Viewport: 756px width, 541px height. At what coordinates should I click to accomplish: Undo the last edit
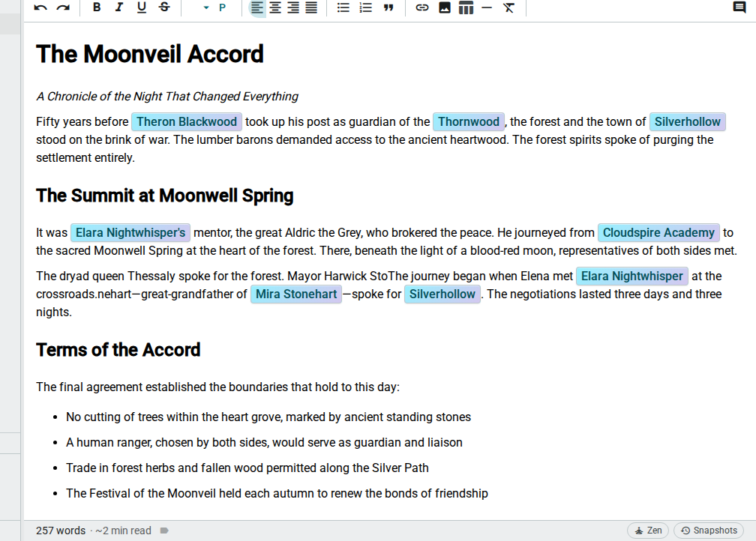40,7
